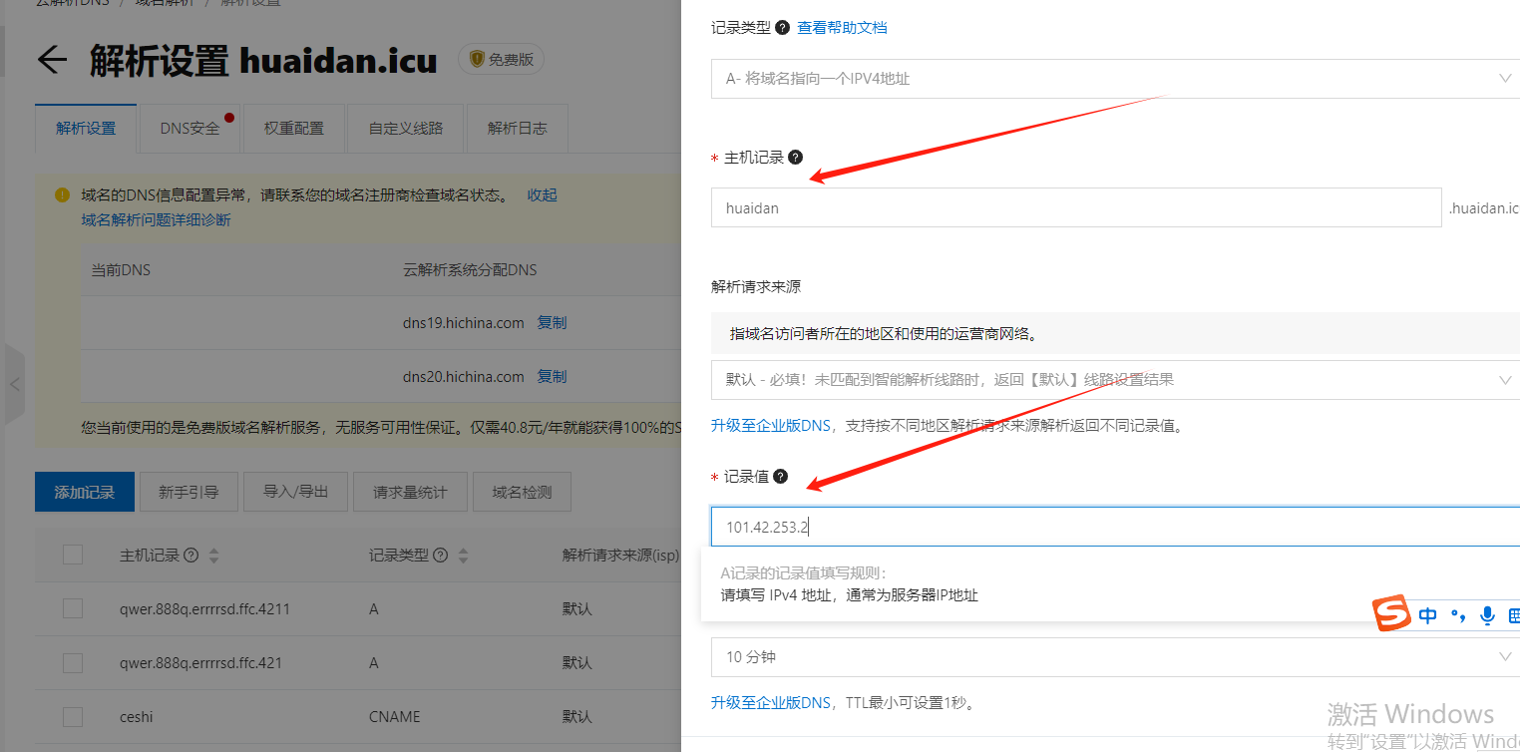Click record name qwer.888q.errrrsd.ffc.4211
This screenshot has height=752, width=1520.
pos(204,608)
